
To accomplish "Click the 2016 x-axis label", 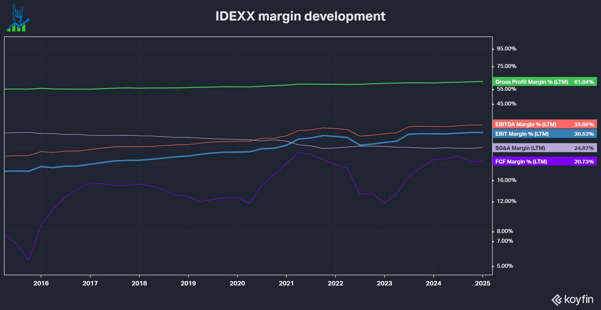I will click(x=41, y=283).
